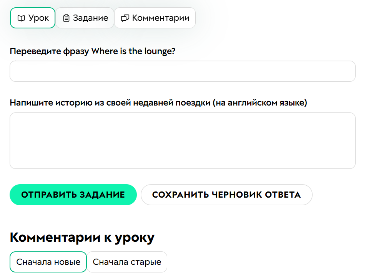The height and width of the screenshot is (274, 371).
Task: Click into the translation answer field
Action: tap(182, 71)
